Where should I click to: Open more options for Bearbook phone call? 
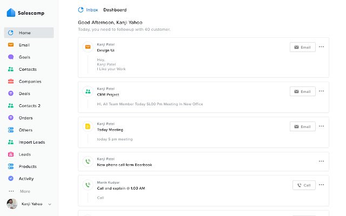[321, 161]
